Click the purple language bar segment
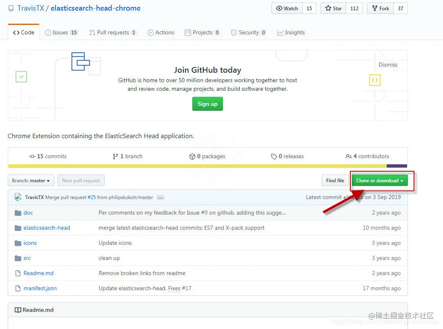The image size is (443, 329). click(397, 166)
